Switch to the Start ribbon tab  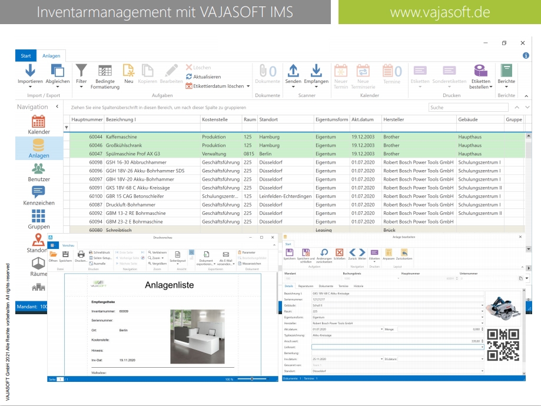tap(25, 55)
